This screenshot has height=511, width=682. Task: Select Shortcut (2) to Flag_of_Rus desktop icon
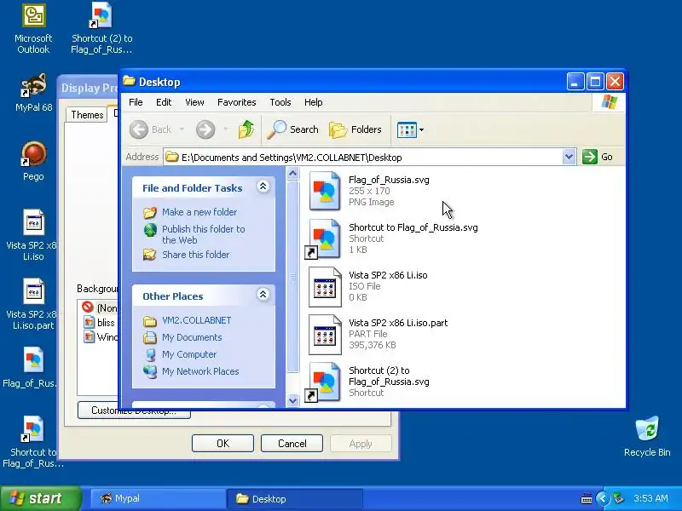pos(101,28)
